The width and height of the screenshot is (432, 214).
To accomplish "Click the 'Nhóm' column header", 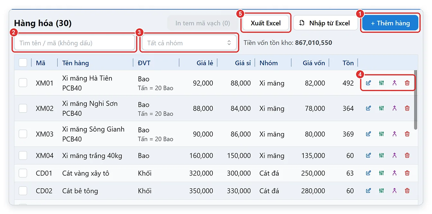I will 268,63.
